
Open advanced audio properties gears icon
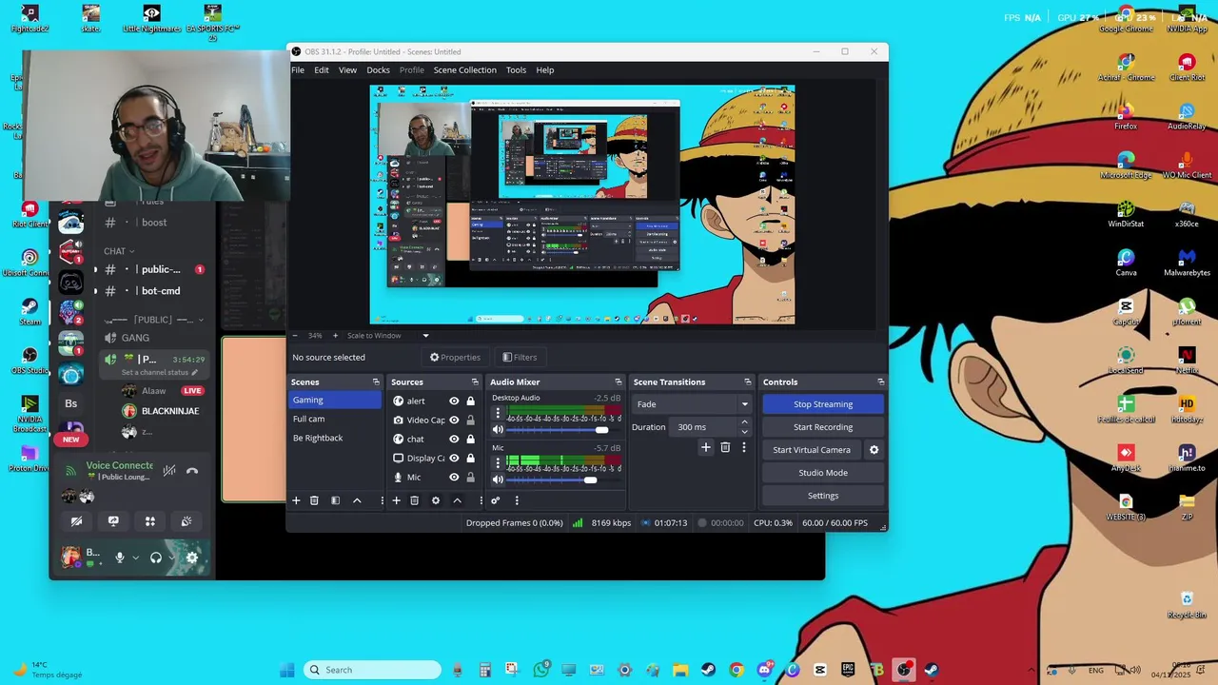tap(495, 500)
